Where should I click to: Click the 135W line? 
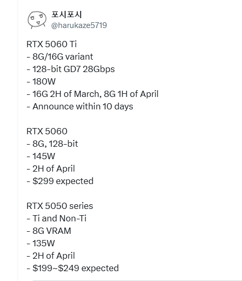point(40,243)
